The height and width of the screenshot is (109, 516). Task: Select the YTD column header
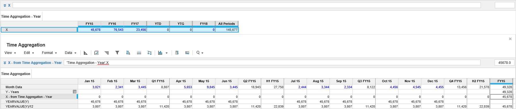click(x=158, y=24)
